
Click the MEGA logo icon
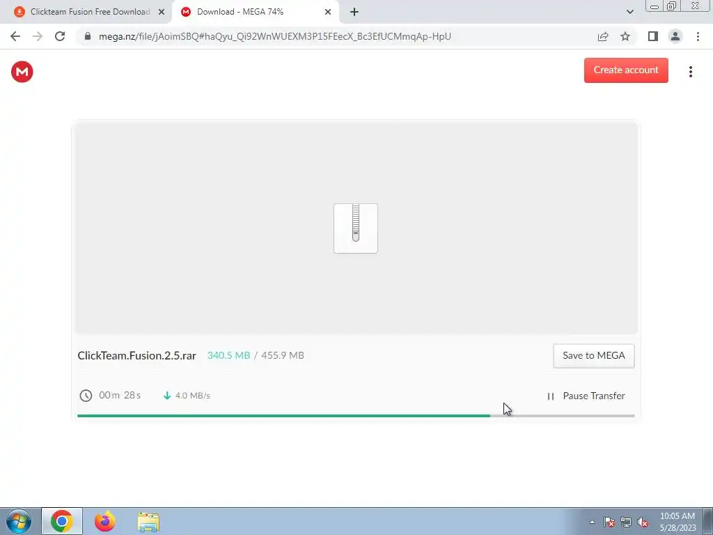[x=22, y=72]
